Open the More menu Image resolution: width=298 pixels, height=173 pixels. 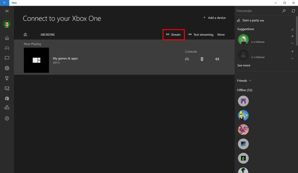[x=221, y=35]
